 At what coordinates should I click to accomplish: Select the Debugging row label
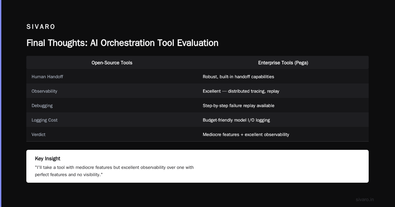click(x=42, y=105)
